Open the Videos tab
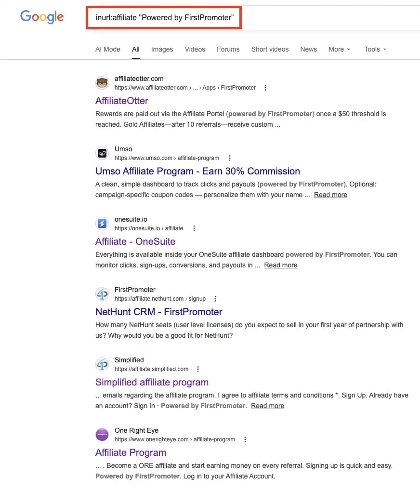This screenshot has height=491, width=420. click(195, 49)
